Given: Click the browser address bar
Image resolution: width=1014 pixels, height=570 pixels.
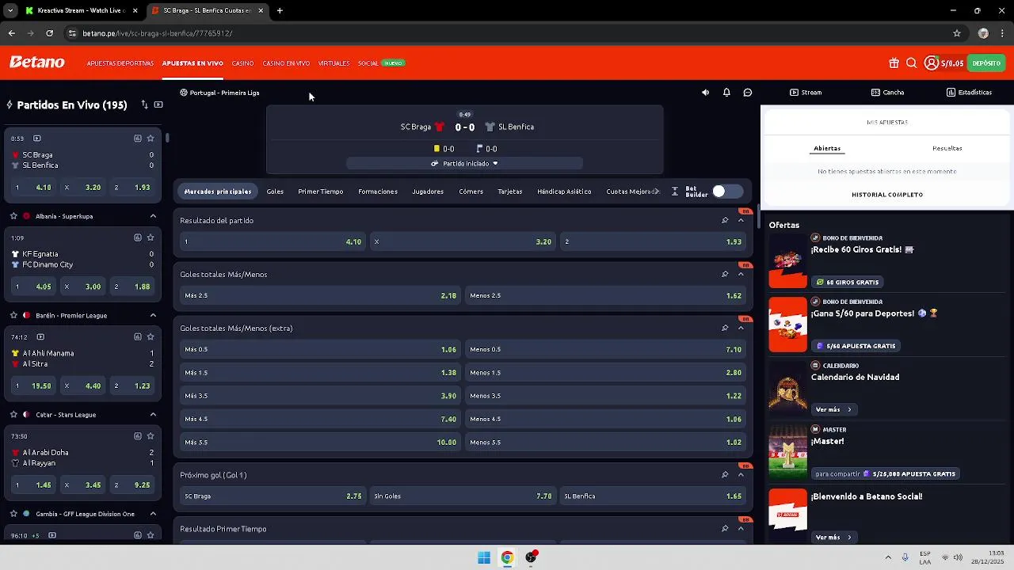Looking at the screenshot, I should point(507,33).
